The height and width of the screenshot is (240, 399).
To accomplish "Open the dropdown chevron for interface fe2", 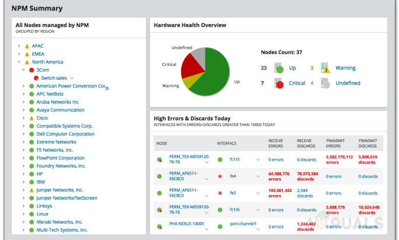I will point(258,193).
